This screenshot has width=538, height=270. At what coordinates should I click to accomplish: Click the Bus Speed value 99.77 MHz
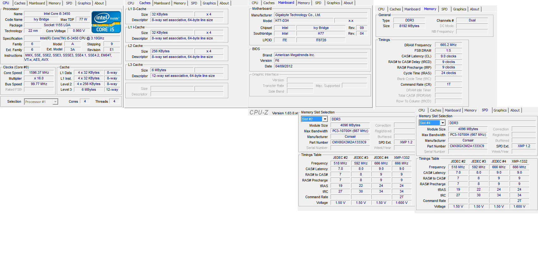(x=39, y=84)
